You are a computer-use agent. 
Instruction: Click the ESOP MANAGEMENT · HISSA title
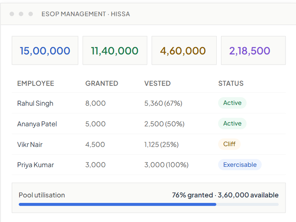click(x=86, y=14)
